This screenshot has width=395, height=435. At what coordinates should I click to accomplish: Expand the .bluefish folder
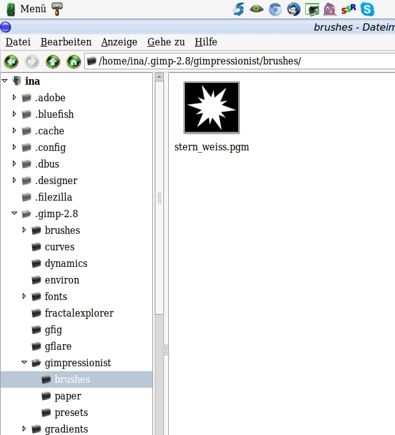point(14,114)
